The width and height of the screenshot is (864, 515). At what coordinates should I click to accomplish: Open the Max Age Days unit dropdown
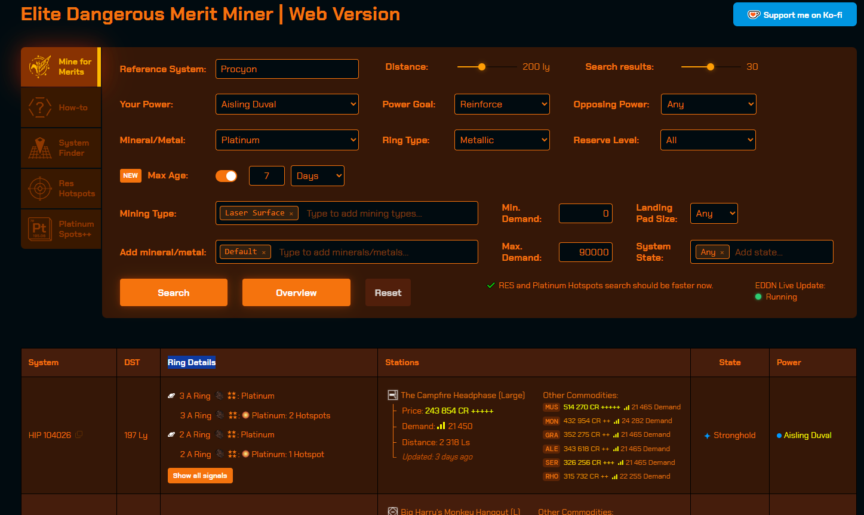pyautogui.click(x=318, y=175)
